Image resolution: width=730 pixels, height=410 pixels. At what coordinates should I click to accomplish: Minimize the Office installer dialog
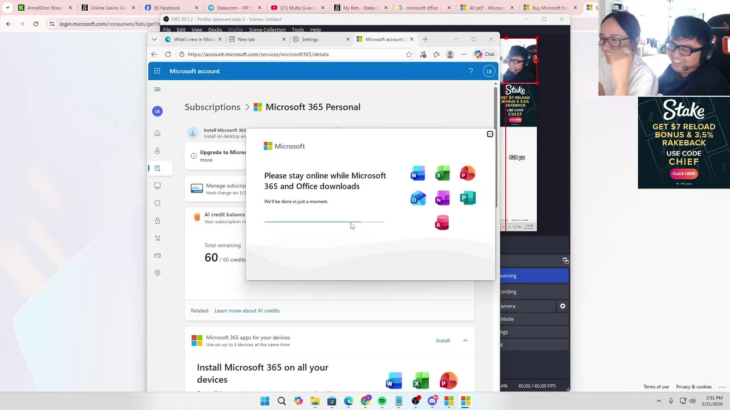click(490, 134)
